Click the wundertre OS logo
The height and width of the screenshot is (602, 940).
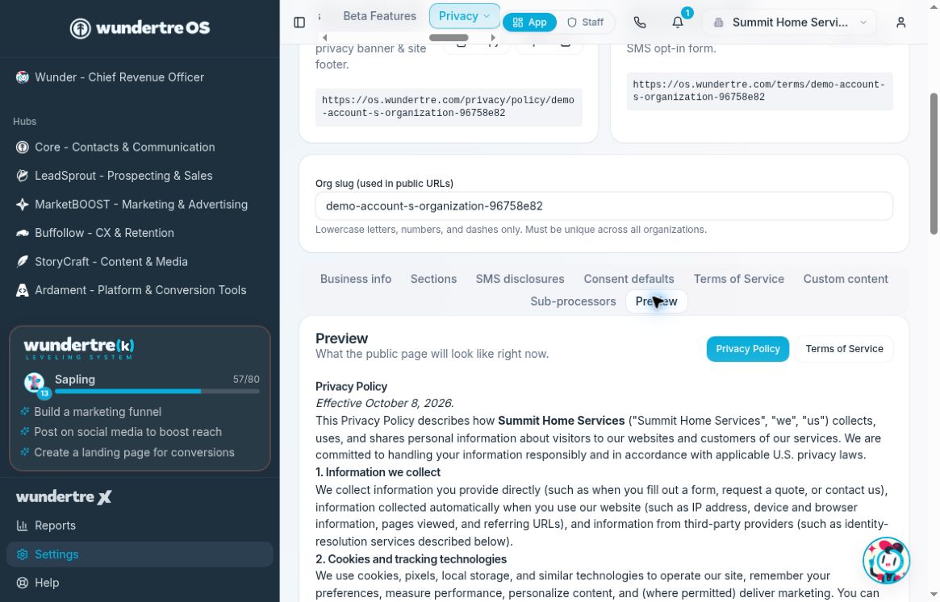[x=140, y=27]
